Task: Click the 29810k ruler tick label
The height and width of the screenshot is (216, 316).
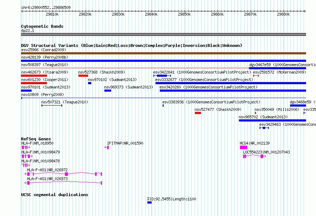Action: (52, 14)
